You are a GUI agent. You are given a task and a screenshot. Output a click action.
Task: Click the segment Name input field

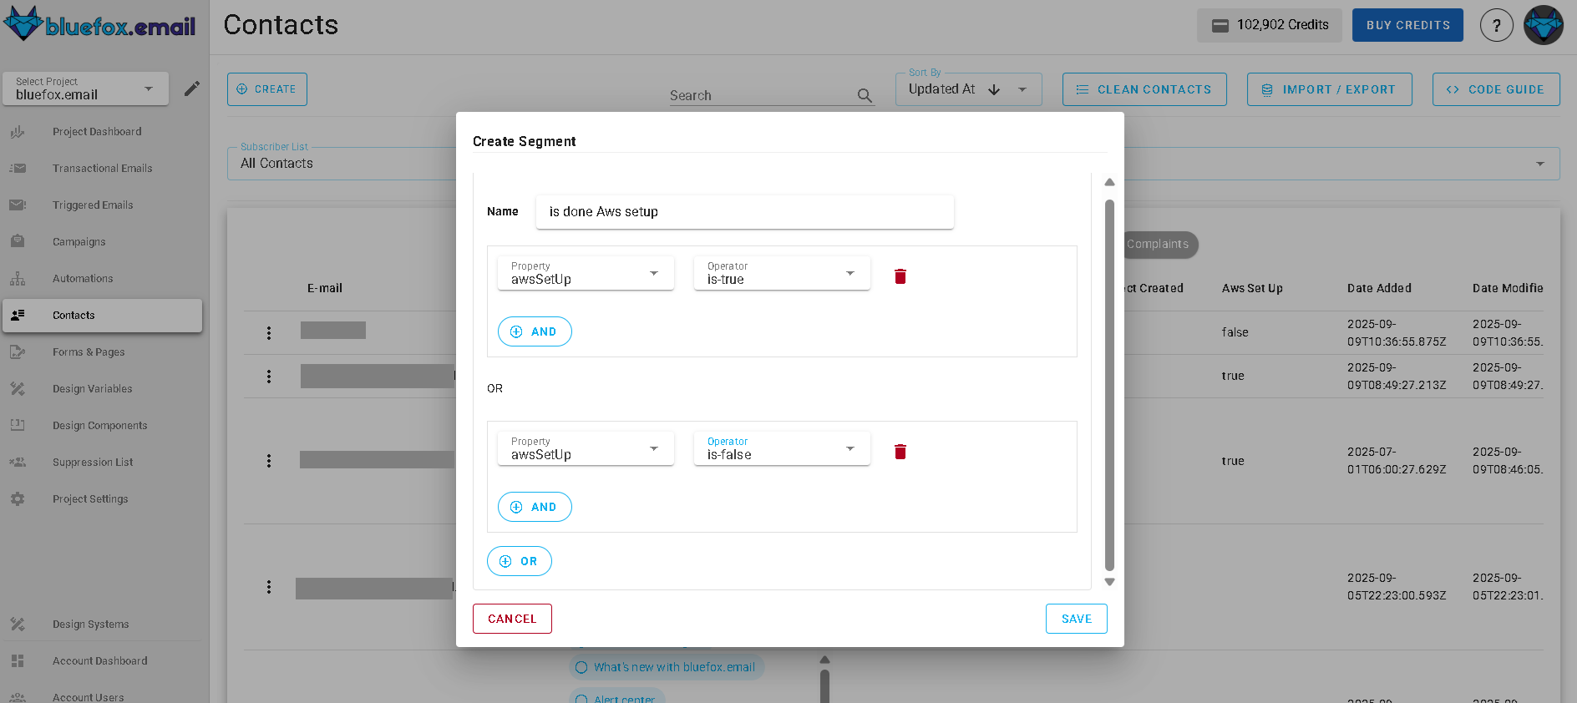pyautogui.click(x=745, y=212)
